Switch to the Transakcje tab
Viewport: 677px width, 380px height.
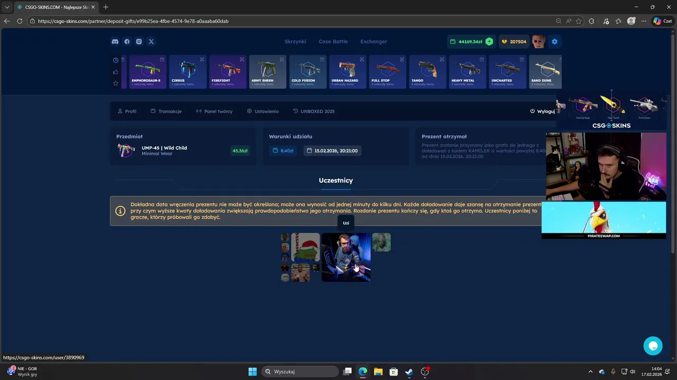pos(166,111)
